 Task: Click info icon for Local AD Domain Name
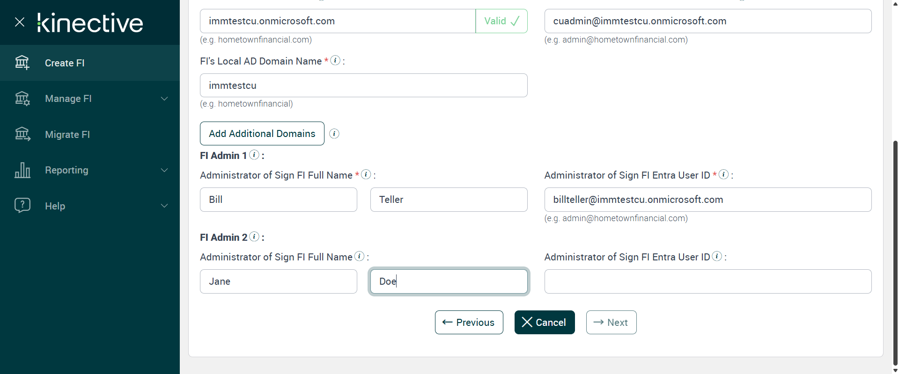pos(335,60)
